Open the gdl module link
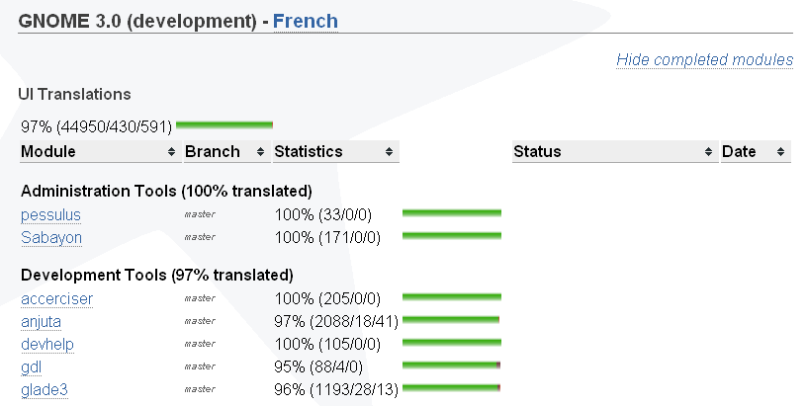Image resolution: width=807 pixels, height=406 pixels. point(31,366)
